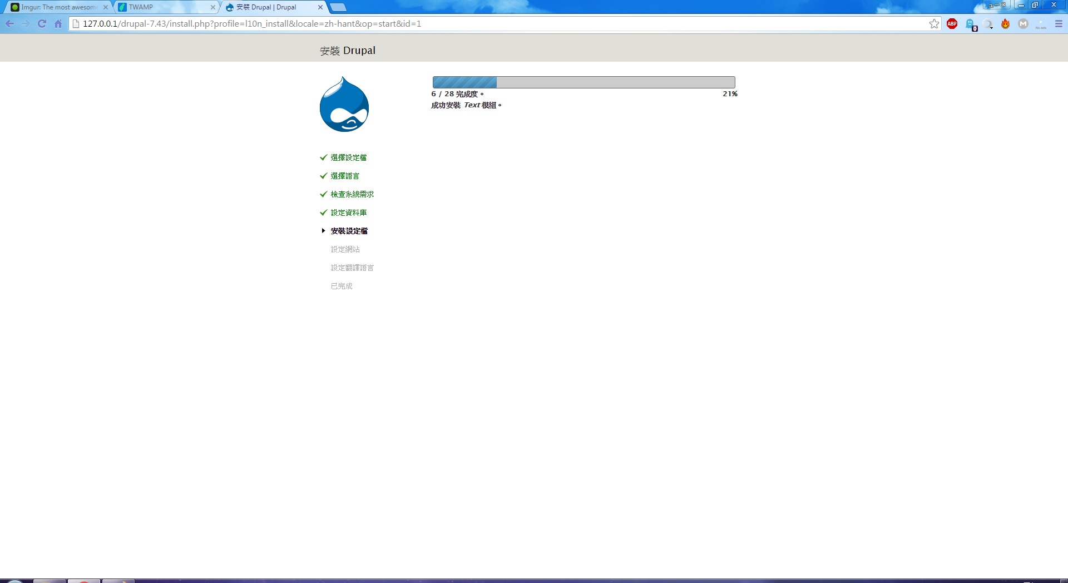Bookmark this page with the star icon

click(x=934, y=24)
